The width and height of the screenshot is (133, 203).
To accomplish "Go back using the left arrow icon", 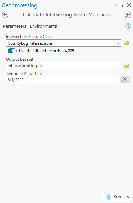I will tap(5, 15).
